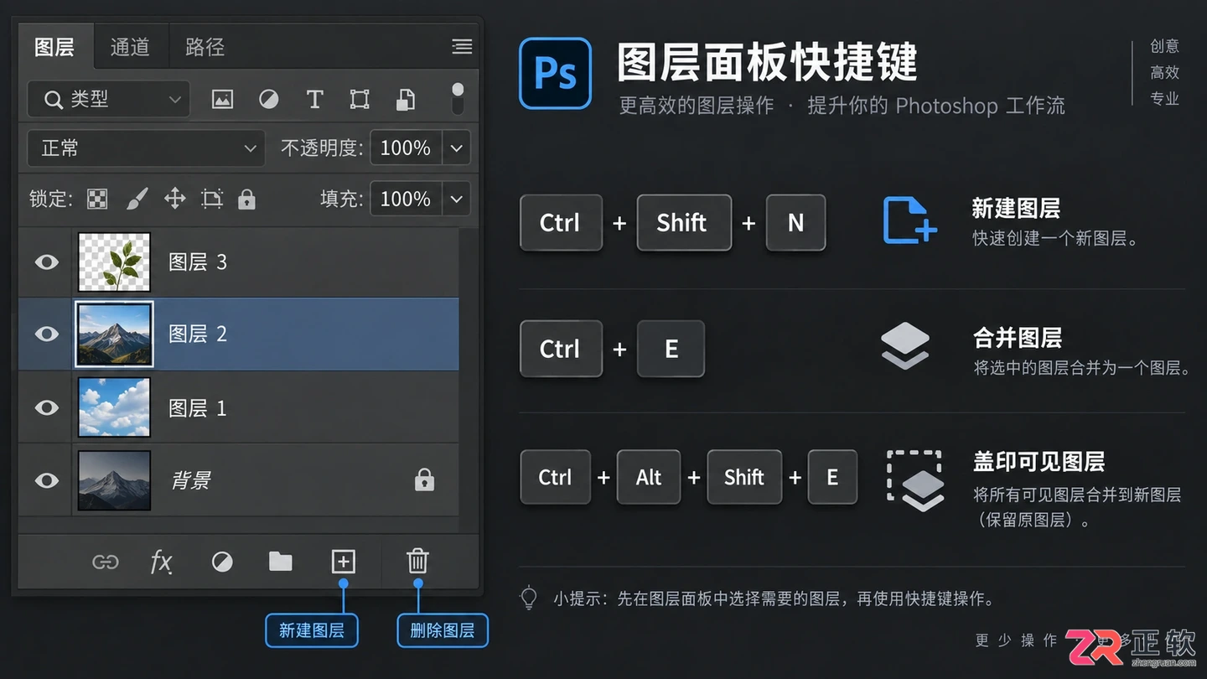The height and width of the screenshot is (679, 1207).
Task: Delete layer using trash icon
Action: point(417,561)
